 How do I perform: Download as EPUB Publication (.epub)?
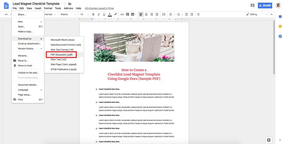(64, 69)
